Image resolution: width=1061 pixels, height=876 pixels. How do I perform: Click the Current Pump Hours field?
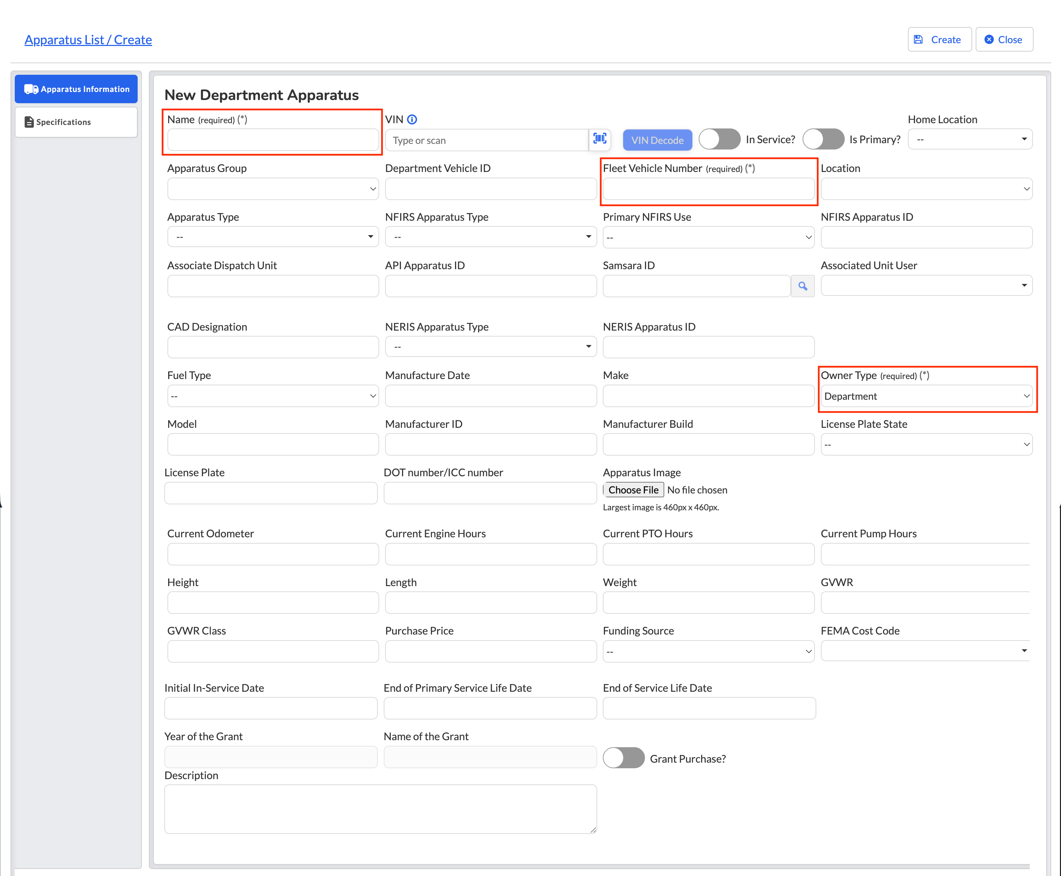[x=925, y=554]
